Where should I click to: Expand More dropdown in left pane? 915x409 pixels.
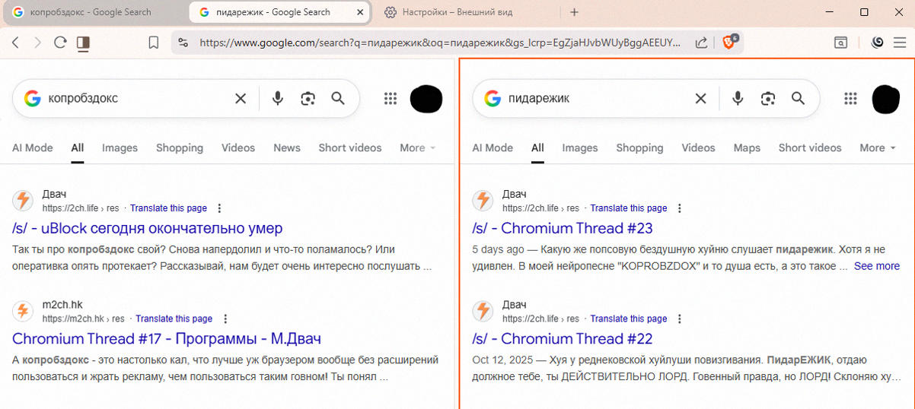pos(418,147)
